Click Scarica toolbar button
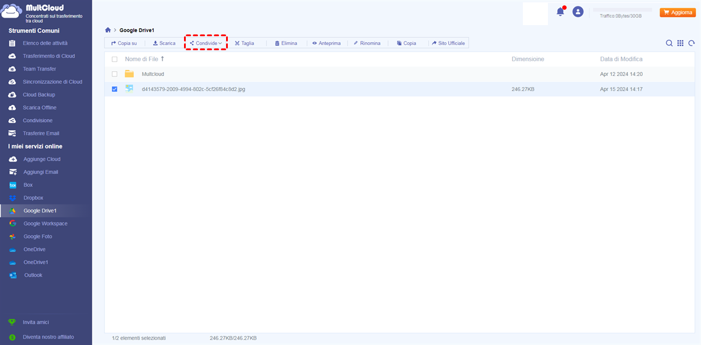 click(x=164, y=43)
